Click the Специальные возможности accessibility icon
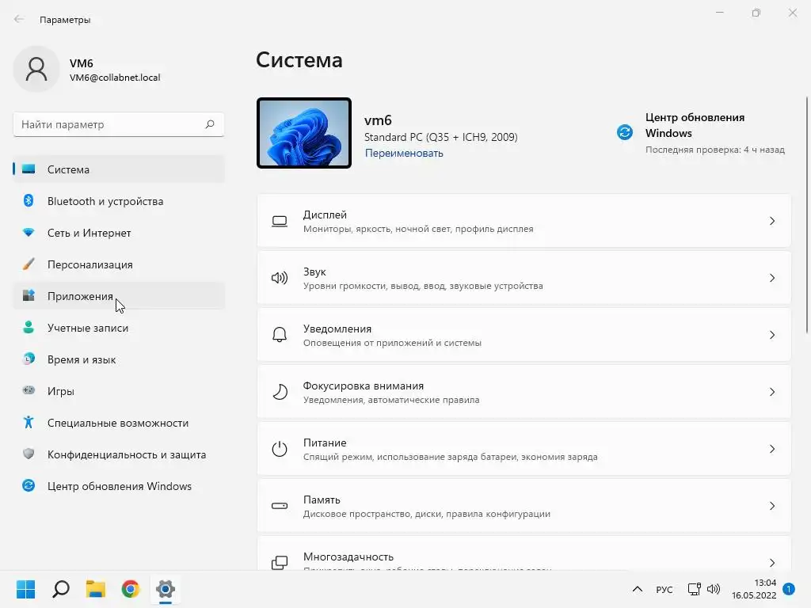 click(x=29, y=423)
